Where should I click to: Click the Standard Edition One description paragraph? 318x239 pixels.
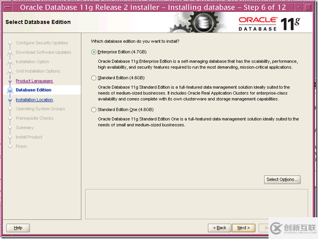click(198, 122)
